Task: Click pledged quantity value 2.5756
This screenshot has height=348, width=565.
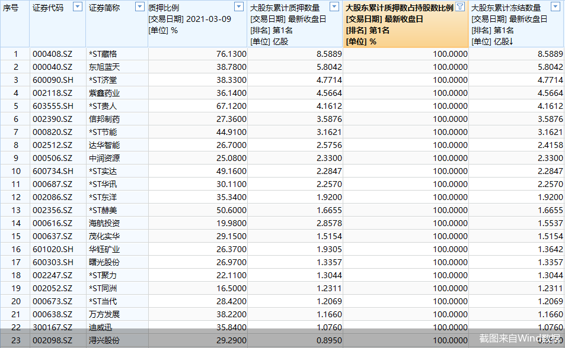Action: coord(330,145)
